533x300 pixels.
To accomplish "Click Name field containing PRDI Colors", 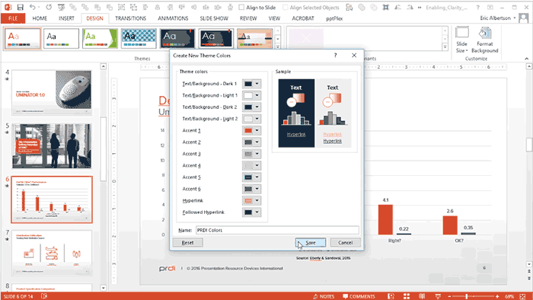I will point(277,230).
